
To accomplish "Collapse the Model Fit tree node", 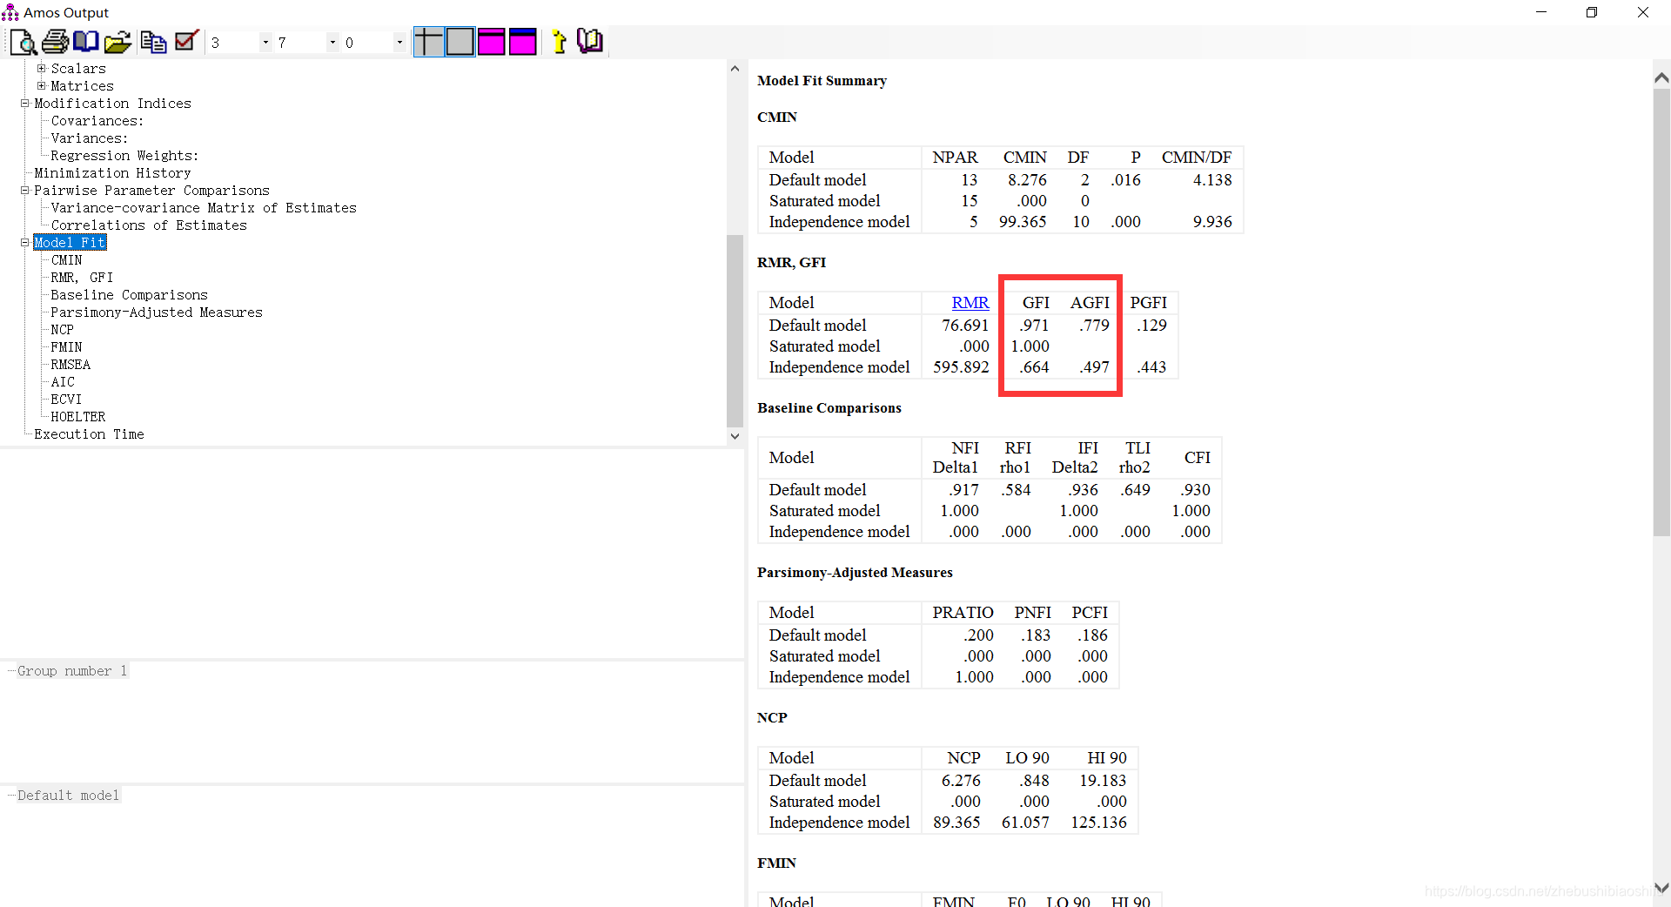I will (24, 242).
